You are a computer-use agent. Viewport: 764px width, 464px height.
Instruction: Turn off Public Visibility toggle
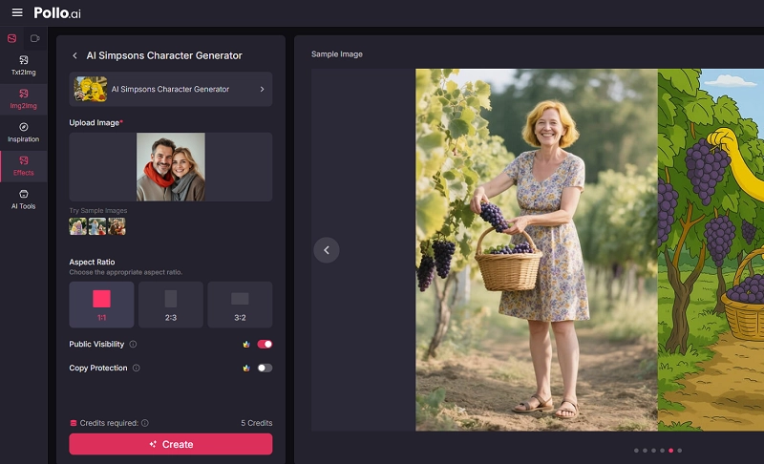(x=265, y=345)
